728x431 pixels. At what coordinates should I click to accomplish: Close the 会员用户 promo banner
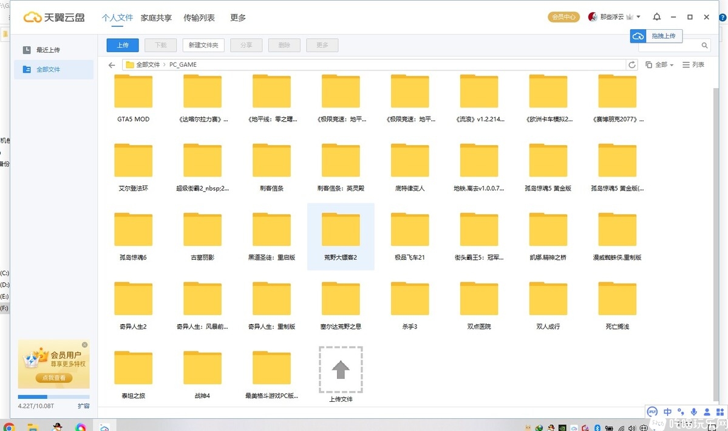point(84,345)
